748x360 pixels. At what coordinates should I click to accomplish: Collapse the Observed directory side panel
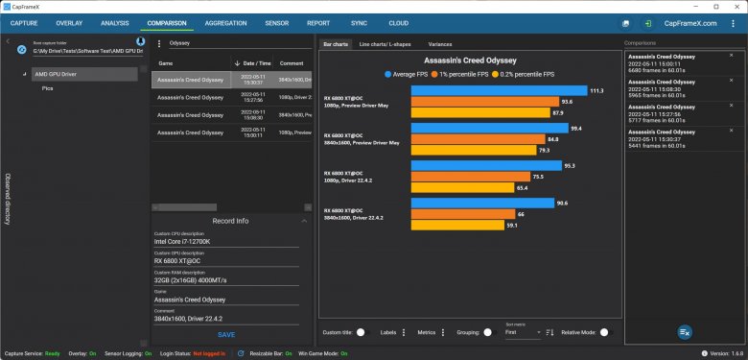pos(8,41)
